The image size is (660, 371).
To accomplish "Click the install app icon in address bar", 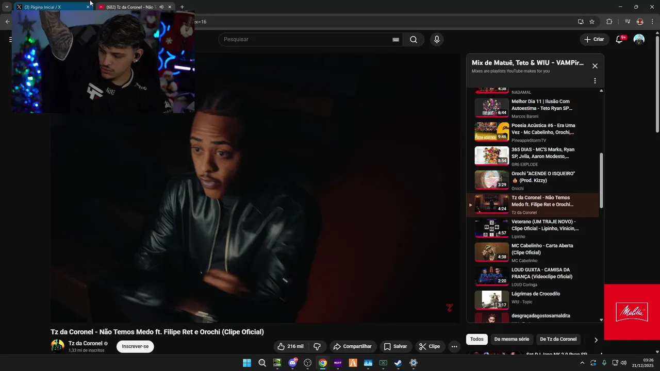I will [581, 22].
